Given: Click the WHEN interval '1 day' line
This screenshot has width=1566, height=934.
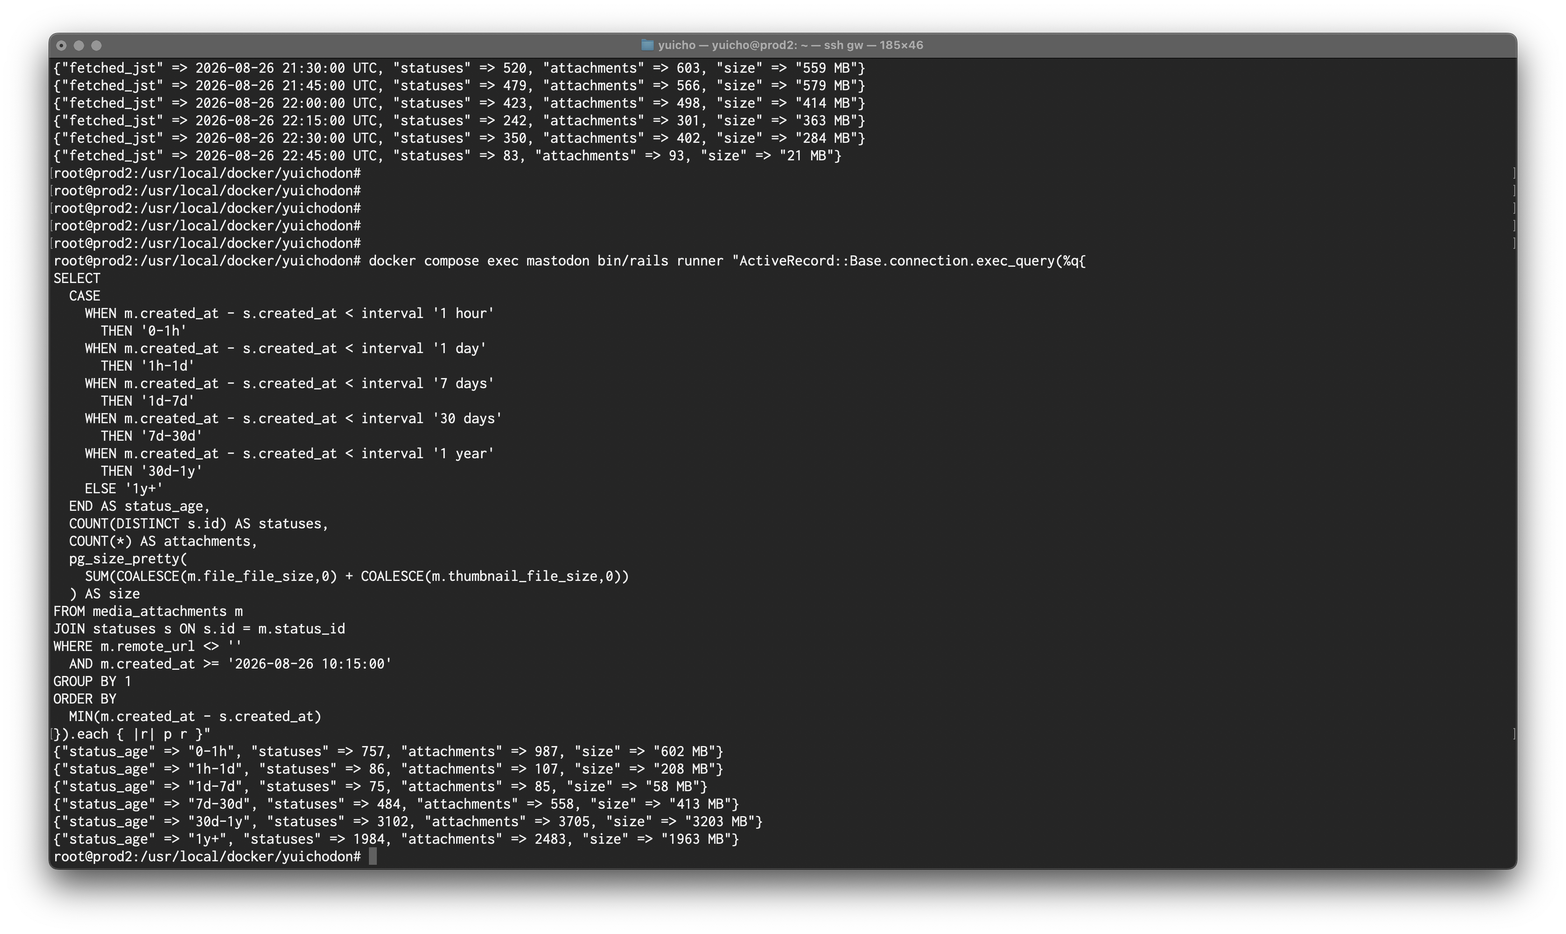Looking at the screenshot, I should point(285,349).
